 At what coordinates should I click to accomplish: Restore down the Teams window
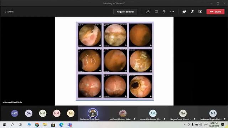click(x=218, y=3)
